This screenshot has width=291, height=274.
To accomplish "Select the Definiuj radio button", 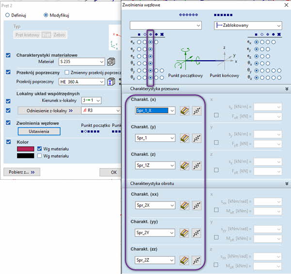I will click(x=7, y=15).
